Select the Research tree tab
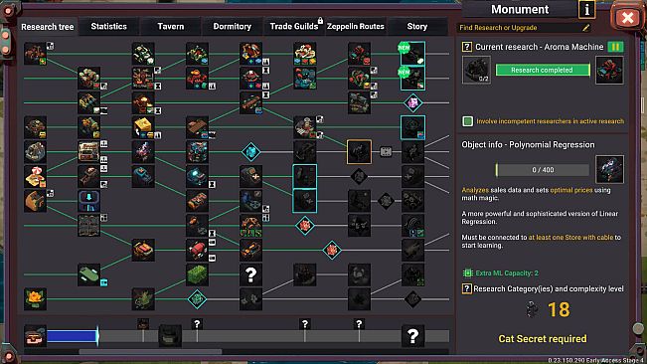Image resolution: width=647 pixels, height=364 pixels. [x=47, y=27]
